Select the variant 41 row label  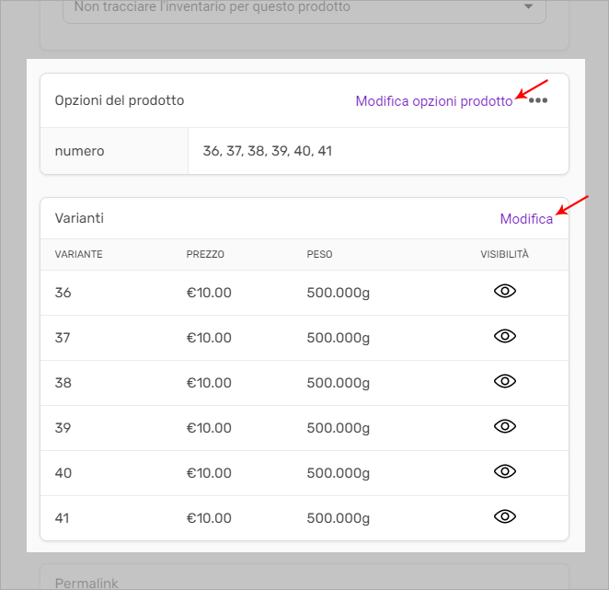(63, 518)
